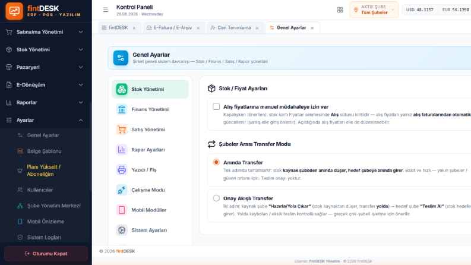Viewport: 471px width, 265px height.
Task: Open the apps grid icon
Action: pos(340,10)
